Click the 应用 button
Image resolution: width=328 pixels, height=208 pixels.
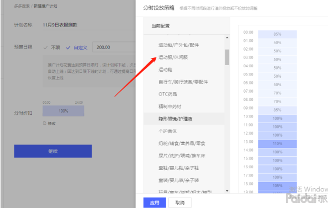[x=155, y=202]
